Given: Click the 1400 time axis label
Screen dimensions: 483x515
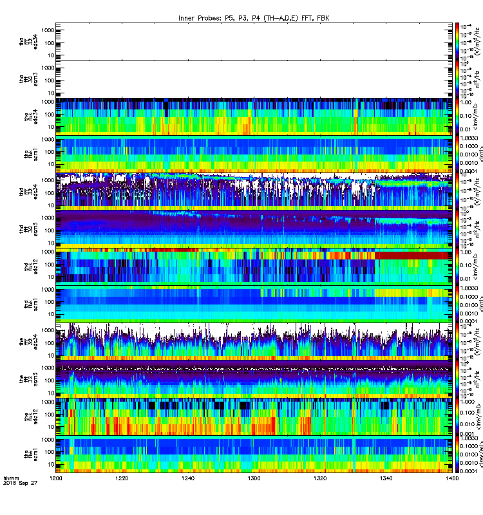Looking at the screenshot, I should coord(452,478).
